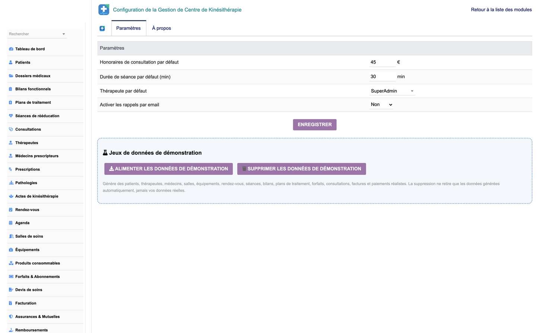Screen dimensions: 538x333
Task: Click the small medical cross icon before Paramètres tab
Action: tap(102, 28)
